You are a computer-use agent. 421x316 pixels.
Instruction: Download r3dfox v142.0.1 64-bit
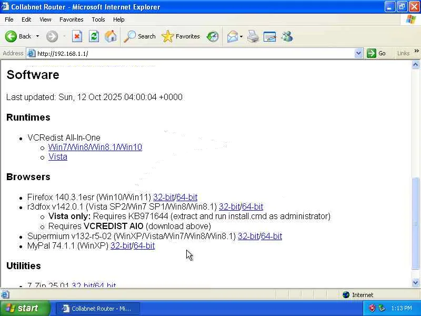tap(253, 206)
